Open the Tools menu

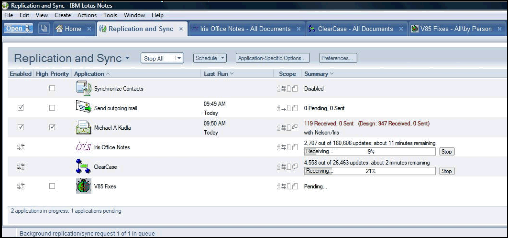click(x=110, y=15)
